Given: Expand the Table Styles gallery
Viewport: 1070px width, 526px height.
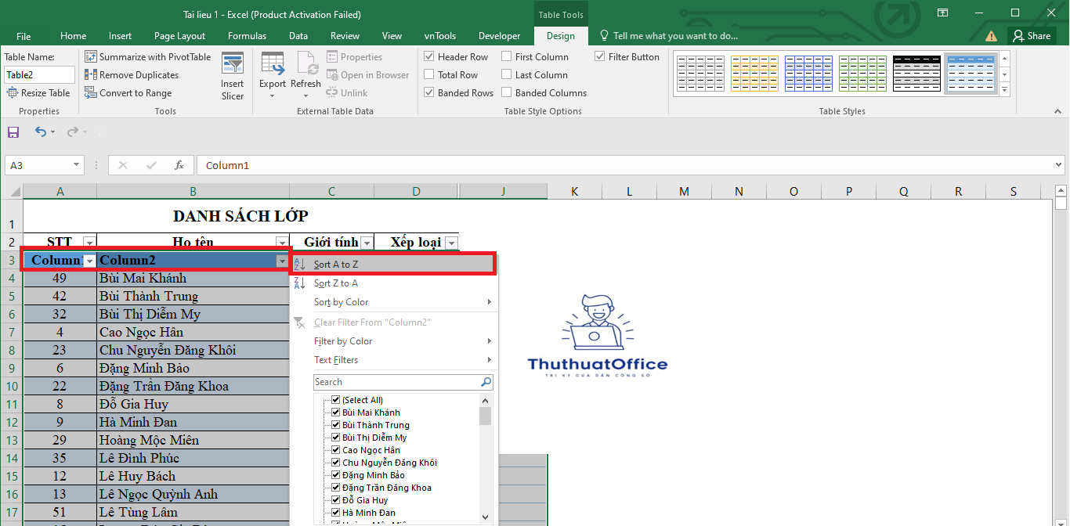Looking at the screenshot, I should click(1004, 91).
